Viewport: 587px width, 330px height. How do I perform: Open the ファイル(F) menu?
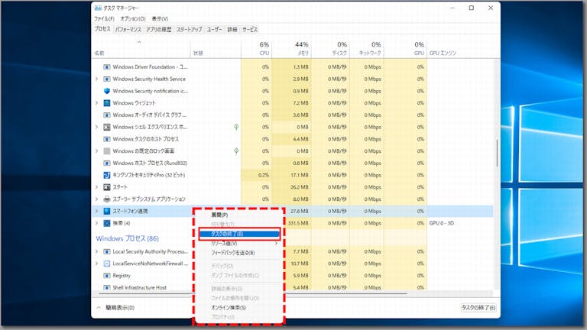(104, 18)
